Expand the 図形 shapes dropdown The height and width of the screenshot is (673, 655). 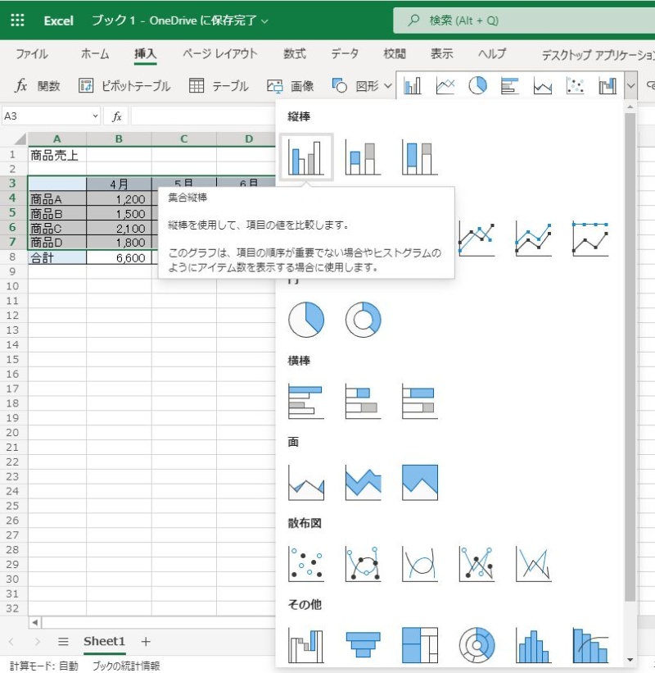pyautogui.click(x=364, y=84)
